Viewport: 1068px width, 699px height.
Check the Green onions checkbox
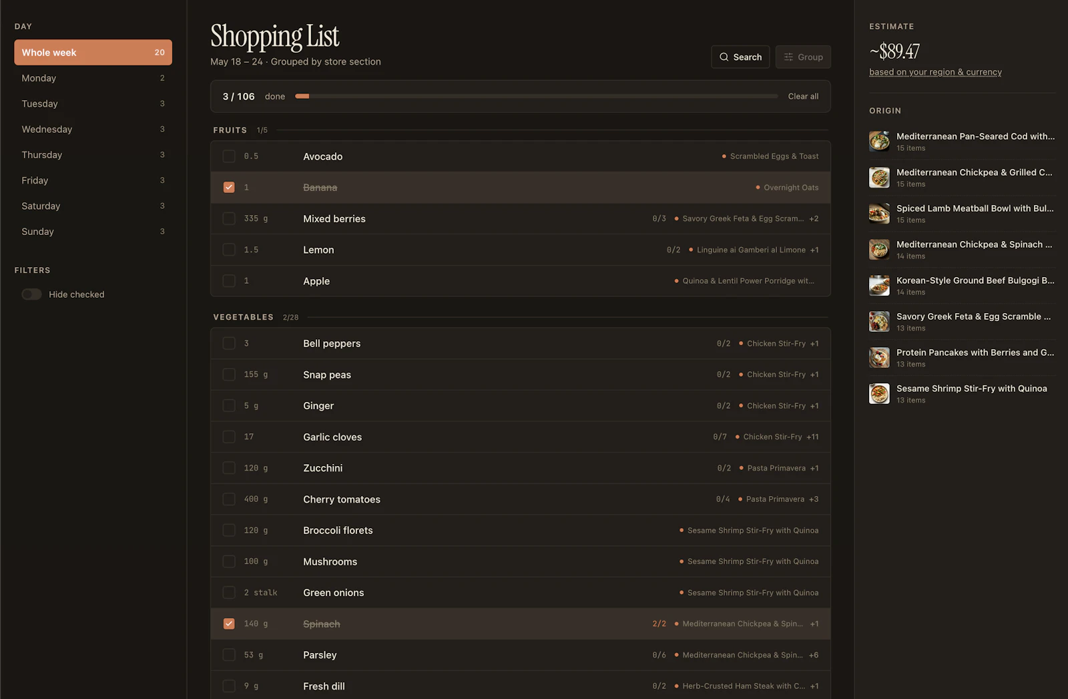(x=229, y=593)
